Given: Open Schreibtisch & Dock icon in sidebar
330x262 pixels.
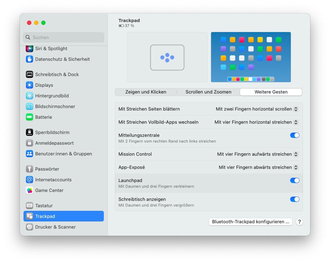Looking at the screenshot, I should click(x=30, y=74).
